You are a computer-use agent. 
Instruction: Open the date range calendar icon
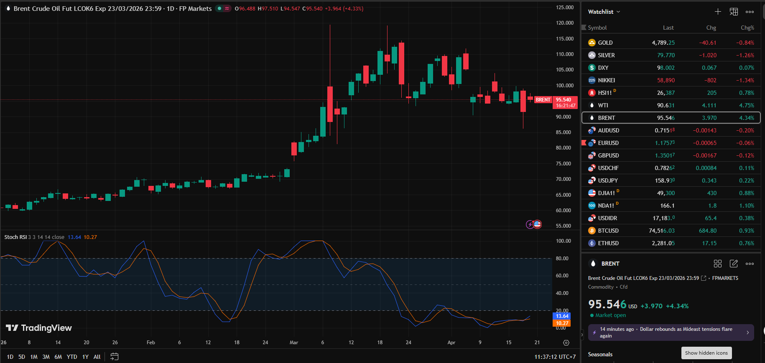114,357
